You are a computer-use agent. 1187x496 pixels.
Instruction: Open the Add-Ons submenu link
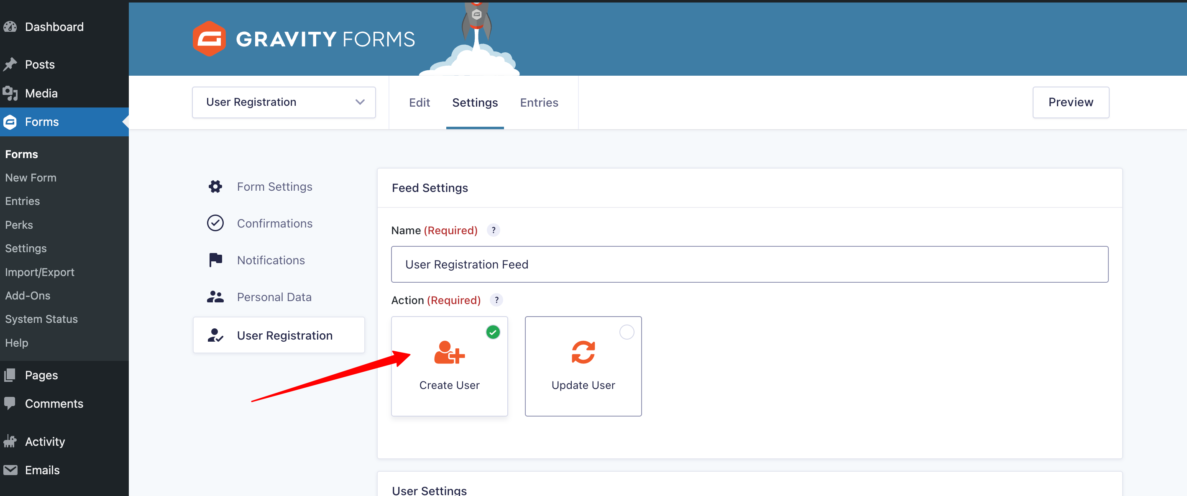[x=28, y=296]
